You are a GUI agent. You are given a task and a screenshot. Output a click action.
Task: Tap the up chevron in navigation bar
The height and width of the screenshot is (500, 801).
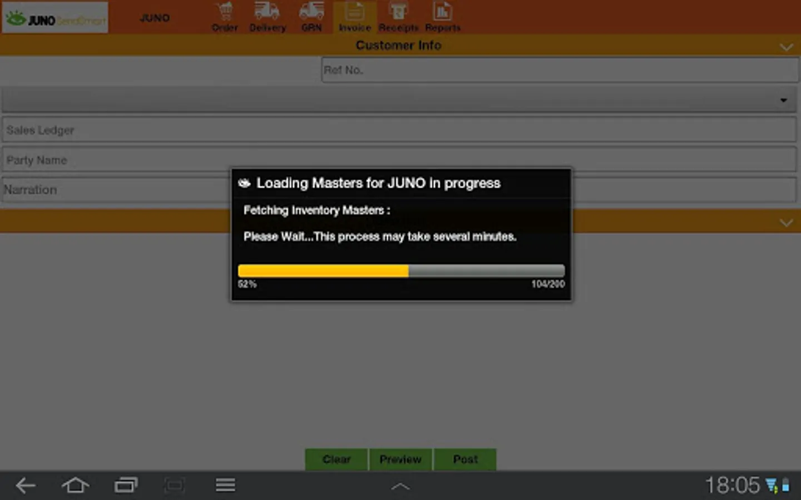coord(400,487)
